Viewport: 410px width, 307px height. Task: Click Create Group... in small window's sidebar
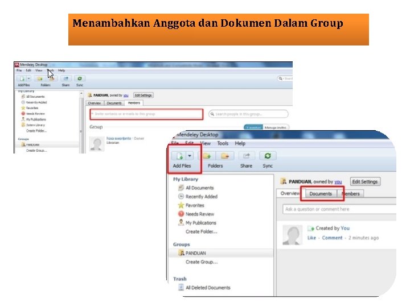36,151
